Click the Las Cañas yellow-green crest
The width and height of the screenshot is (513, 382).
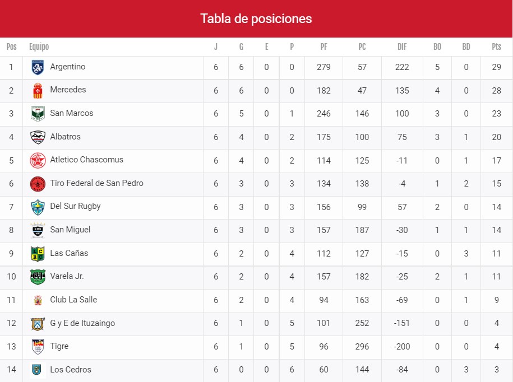[38, 254]
